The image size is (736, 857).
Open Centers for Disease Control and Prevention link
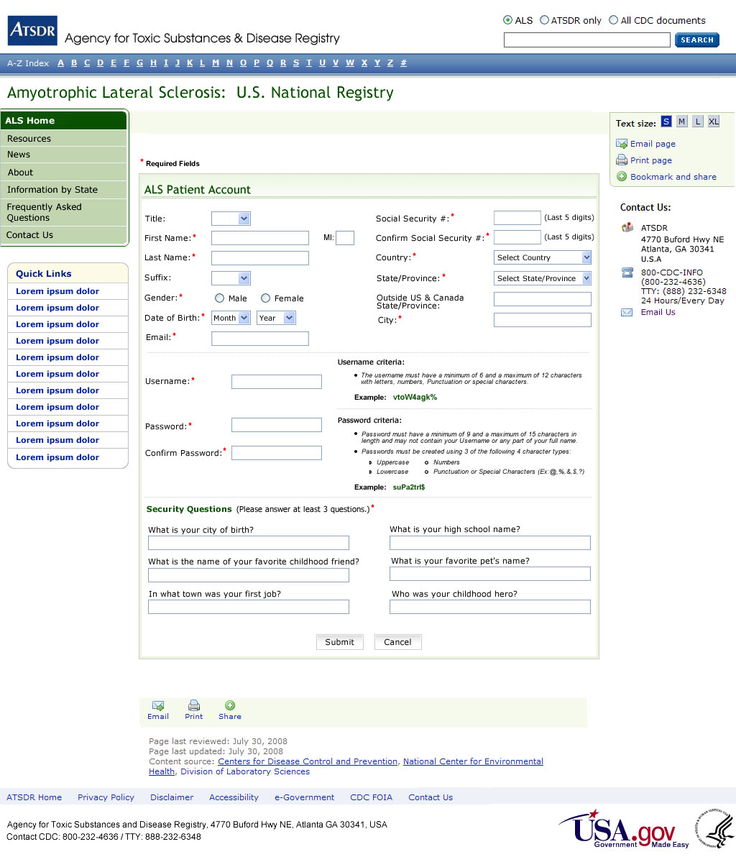(x=308, y=761)
